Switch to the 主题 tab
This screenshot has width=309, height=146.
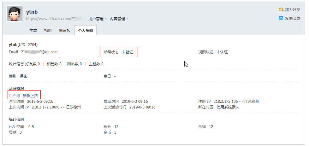(x=33, y=31)
